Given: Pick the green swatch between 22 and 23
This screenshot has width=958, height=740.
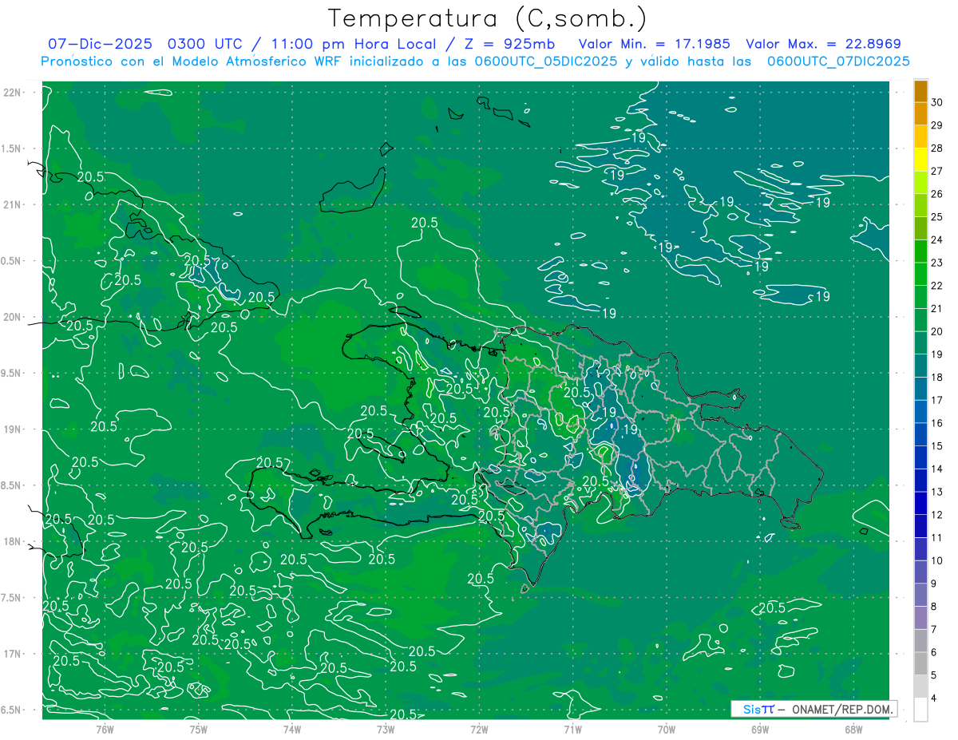Looking at the screenshot, I should (920, 274).
